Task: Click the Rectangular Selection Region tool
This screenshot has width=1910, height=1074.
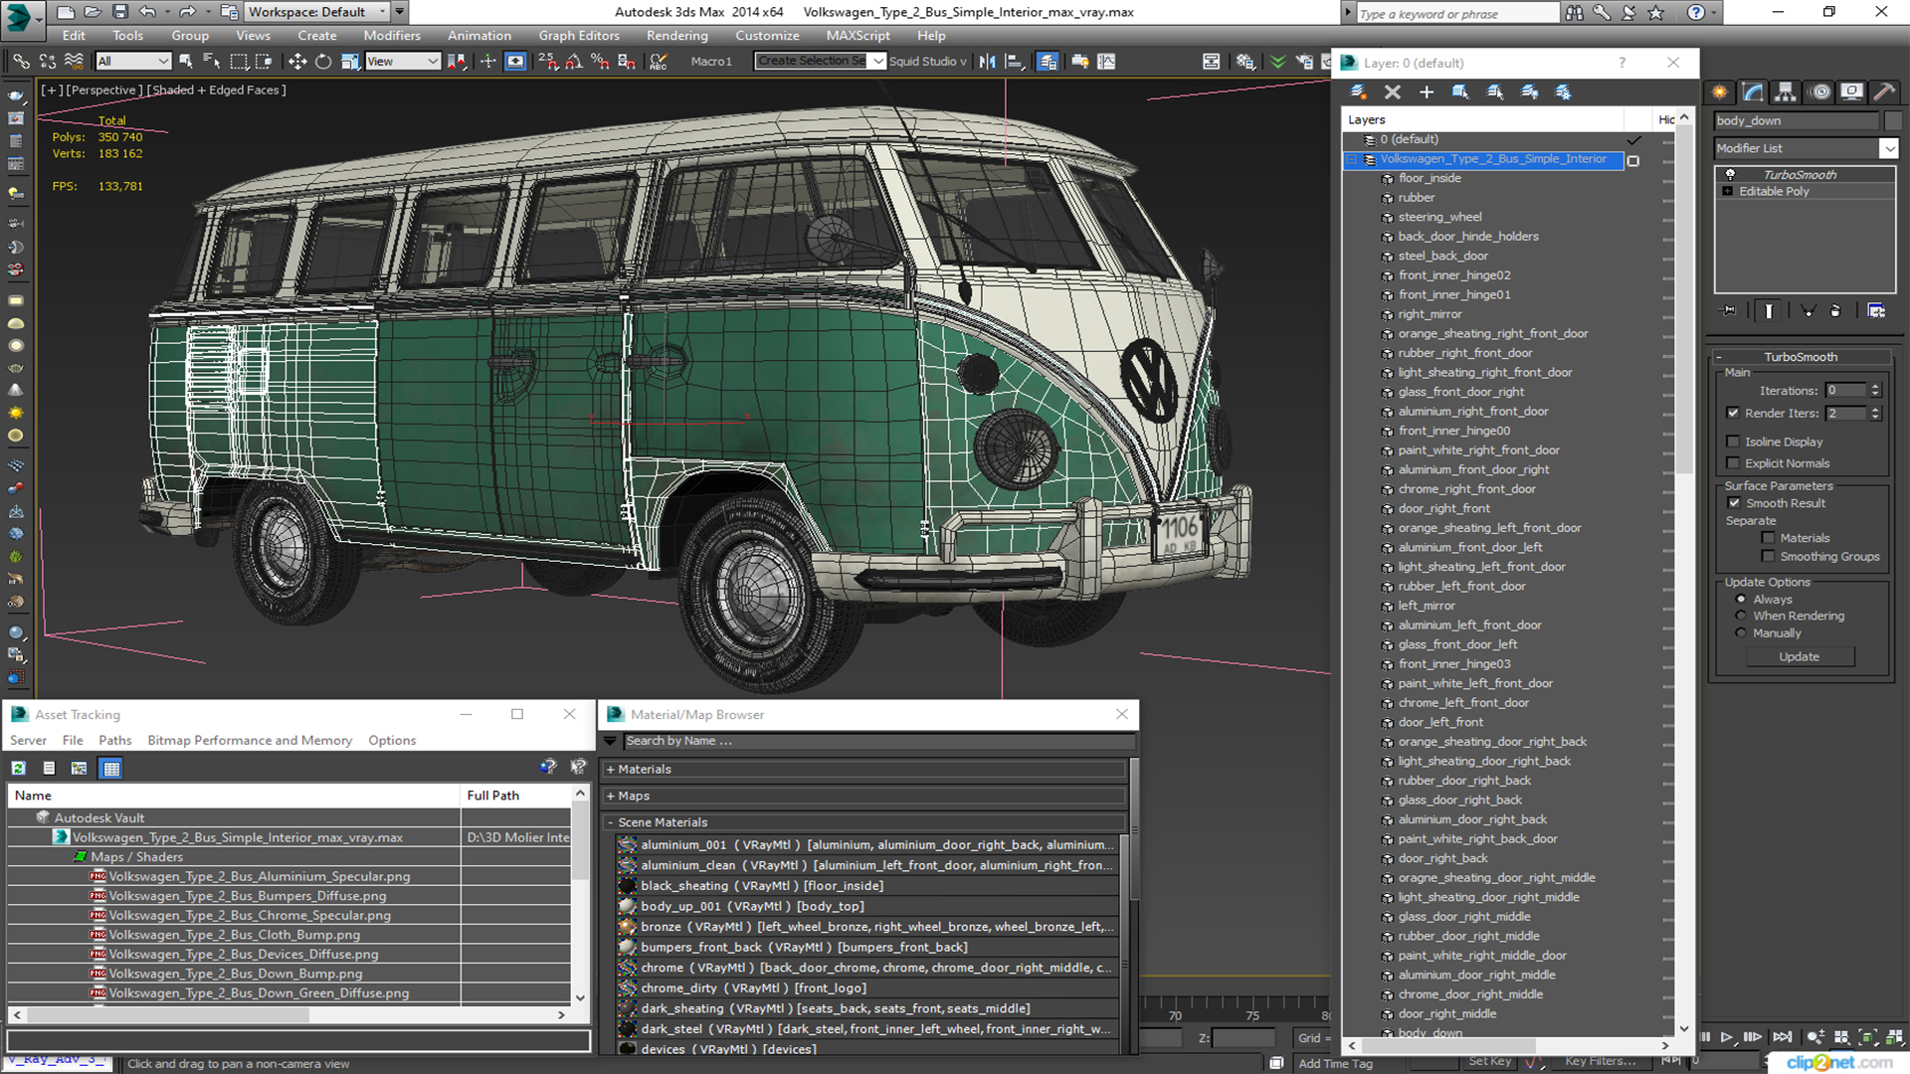Action: [x=239, y=62]
